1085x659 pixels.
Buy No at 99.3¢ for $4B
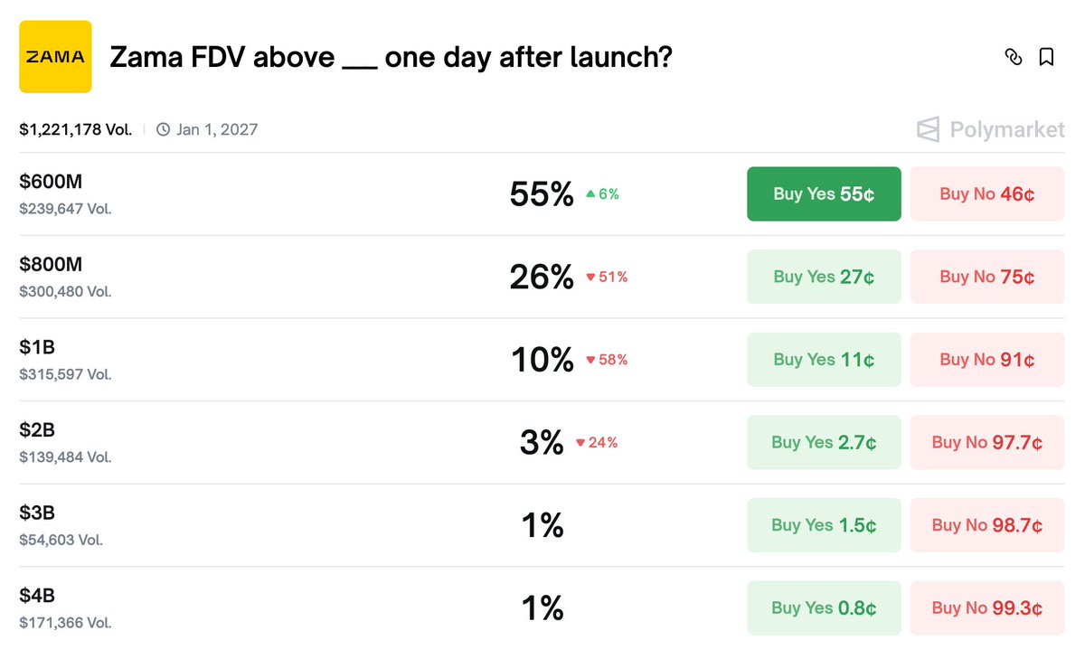coord(986,608)
